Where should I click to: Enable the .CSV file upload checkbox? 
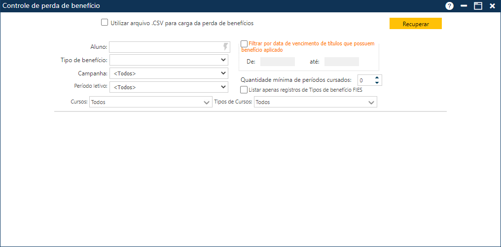coord(105,22)
